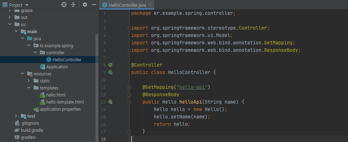The width and height of the screenshot is (348, 142).
Task: Collapse the main folder
Action: point(16,31)
